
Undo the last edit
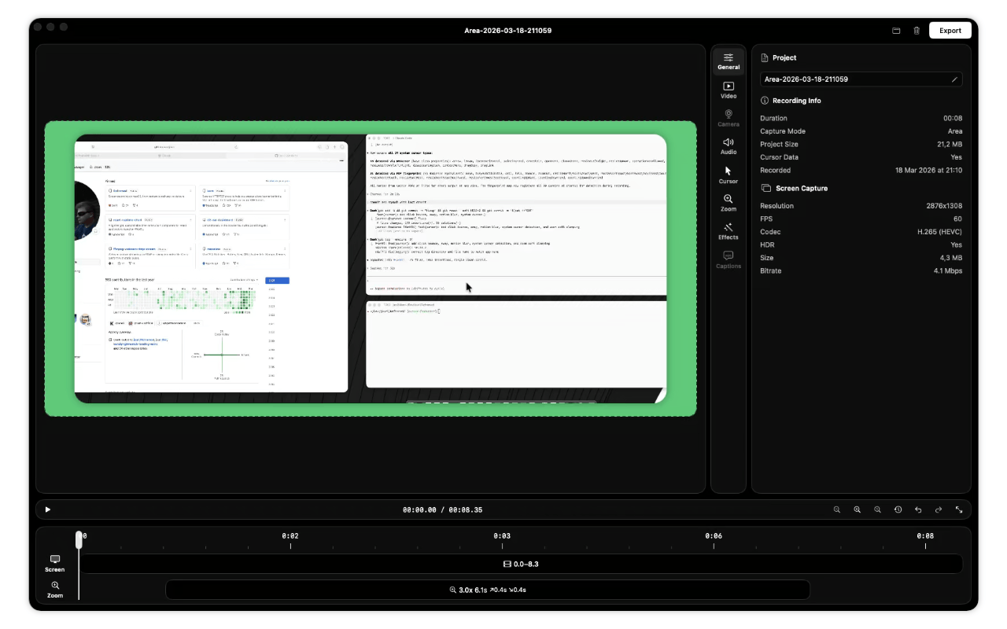[x=918, y=509]
